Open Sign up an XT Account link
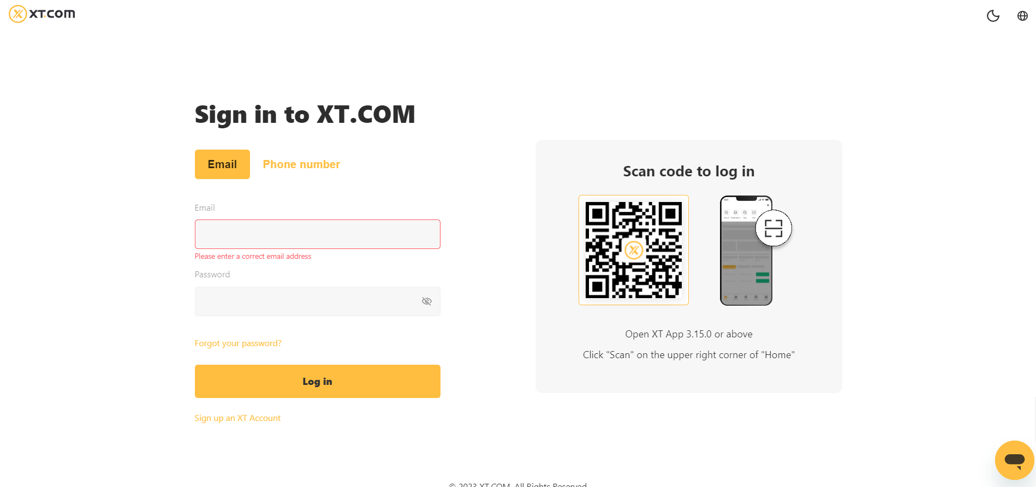The image size is (1036, 487). click(237, 418)
